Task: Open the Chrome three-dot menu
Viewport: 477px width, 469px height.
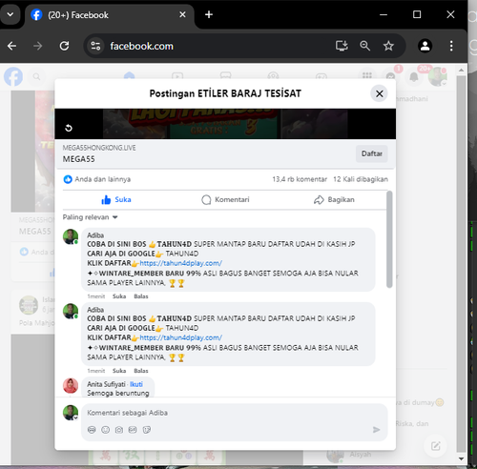Action: click(x=451, y=46)
